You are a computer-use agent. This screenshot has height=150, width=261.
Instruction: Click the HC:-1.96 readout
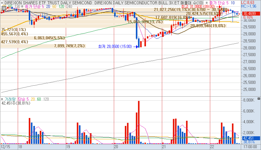249,6
